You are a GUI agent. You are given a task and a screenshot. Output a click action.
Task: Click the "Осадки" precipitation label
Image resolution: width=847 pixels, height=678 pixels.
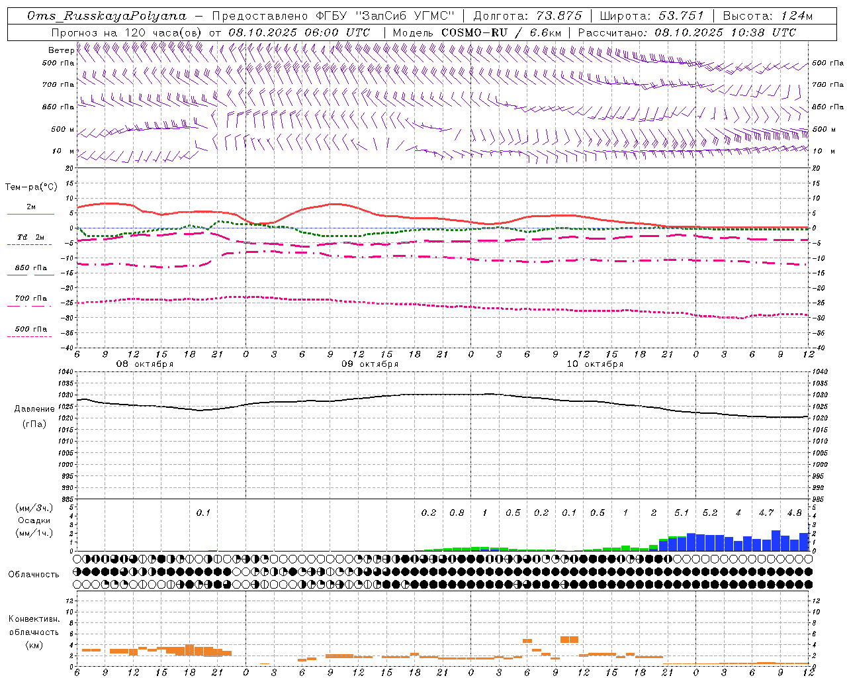click(x=34, y=520)
